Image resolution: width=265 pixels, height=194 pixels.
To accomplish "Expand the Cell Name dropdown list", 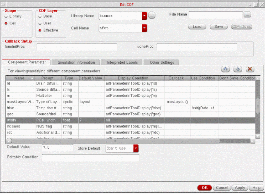I will coord(144,28).
